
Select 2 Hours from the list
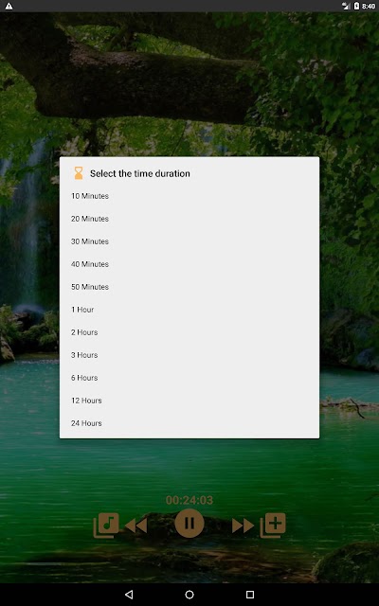click(x=189, y=332)
